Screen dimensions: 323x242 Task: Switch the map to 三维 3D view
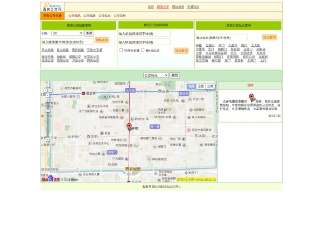point(210,86)
